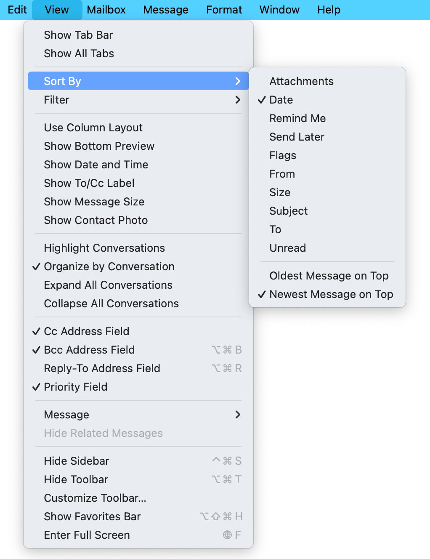Choose Show Tab Bar
The height and width of the screenshot is (559, 430).
(x=78, y=35)
